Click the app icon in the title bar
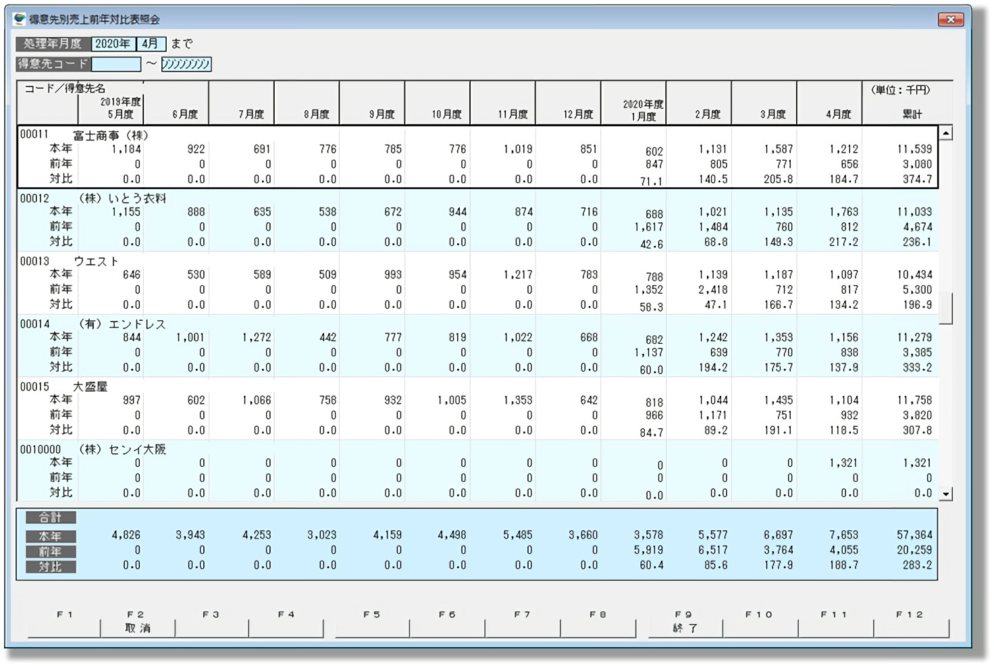Viewport: 994px width, 666px height. pos(20,19)
